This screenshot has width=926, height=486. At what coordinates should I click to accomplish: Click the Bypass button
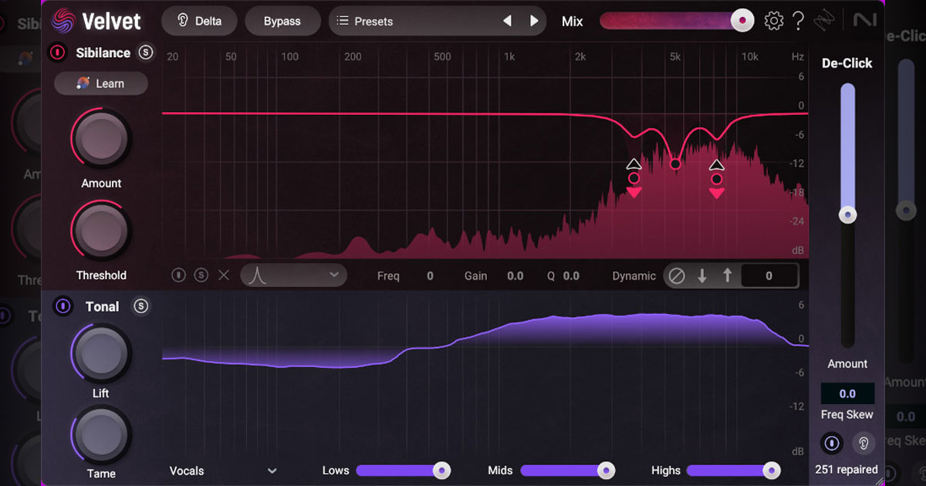(x=282, y=21)
